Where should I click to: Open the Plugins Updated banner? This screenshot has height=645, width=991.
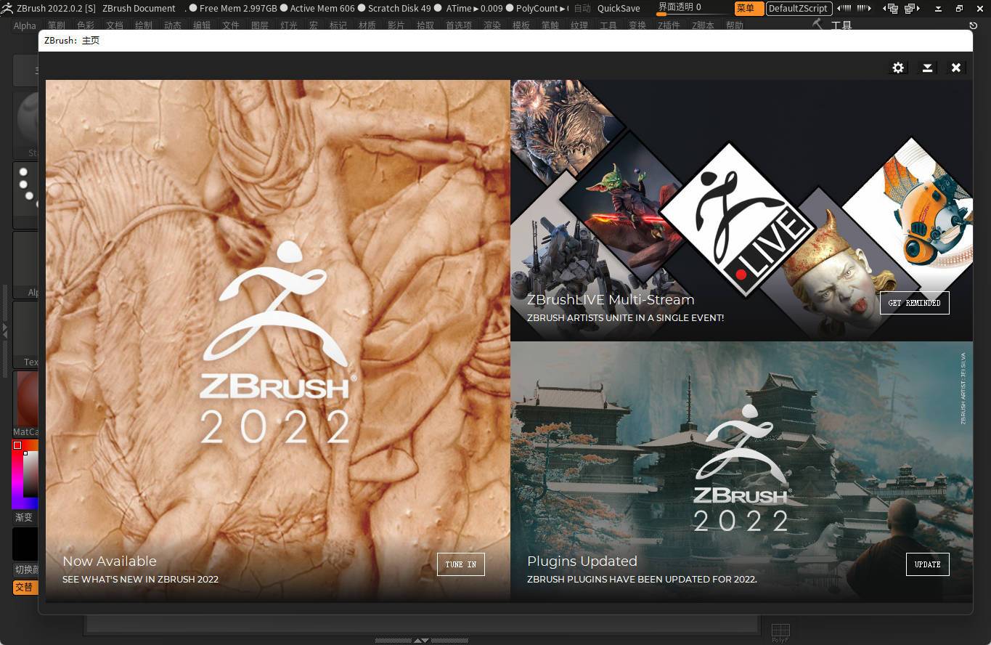[741, 471]
